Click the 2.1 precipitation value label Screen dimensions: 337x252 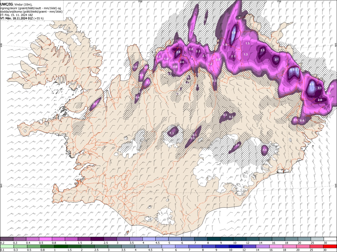(205, 56)
